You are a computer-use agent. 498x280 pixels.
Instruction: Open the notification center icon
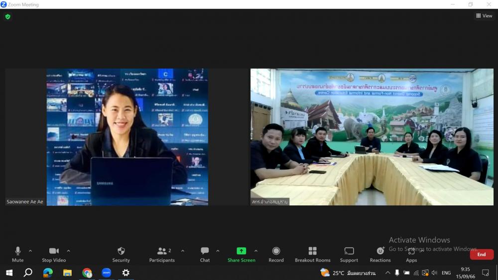pyautogui.click(x=485, y=273)
